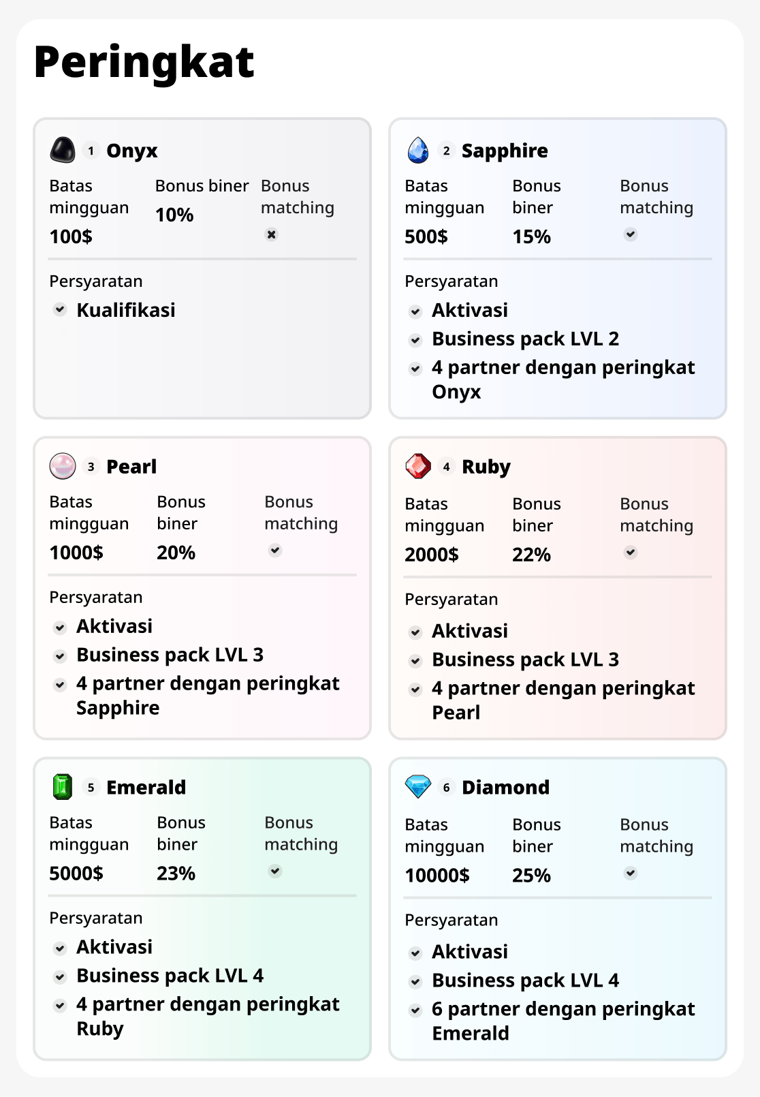This screenshot has width=760, height=1097.
Task: Click the green Emerald gem icon
Action: coord(63,787)
